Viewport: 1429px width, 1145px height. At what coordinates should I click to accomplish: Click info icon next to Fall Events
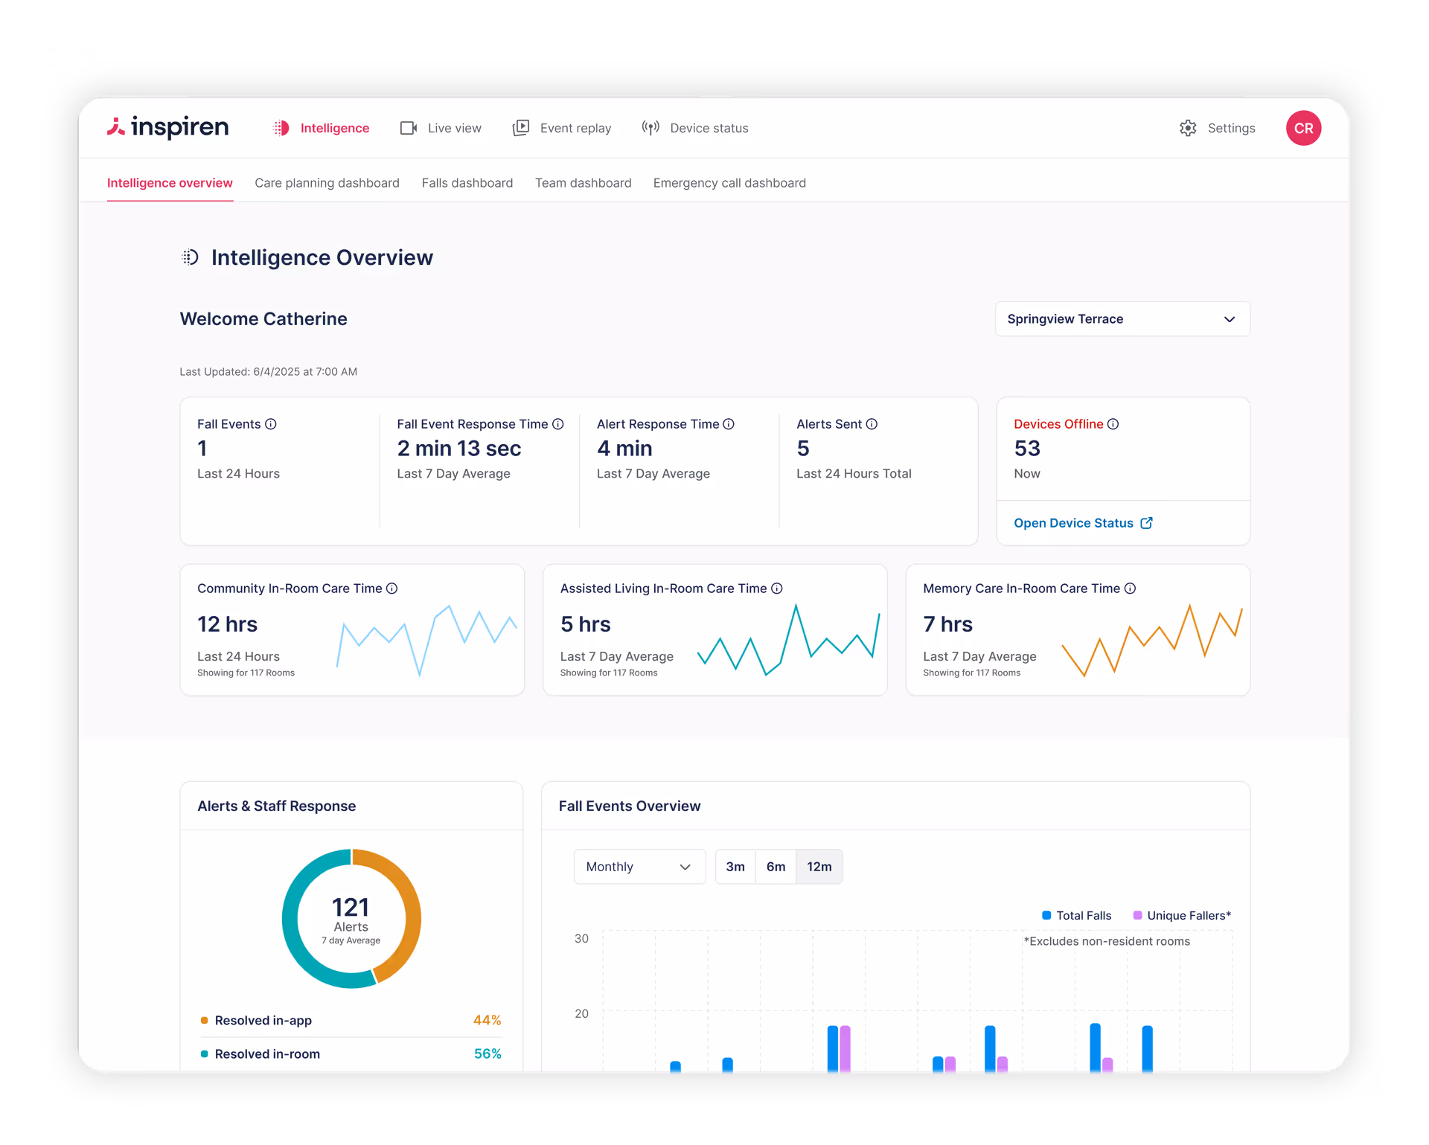pyautogui.click(x=271, y=424)
